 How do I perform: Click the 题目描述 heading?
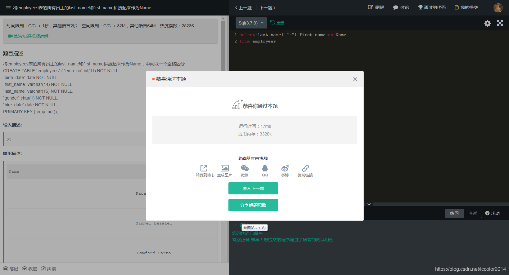[13, 53]
